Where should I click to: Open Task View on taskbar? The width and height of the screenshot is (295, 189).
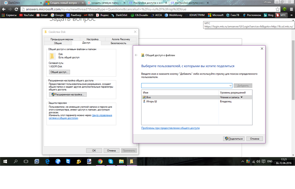point(26,161)
